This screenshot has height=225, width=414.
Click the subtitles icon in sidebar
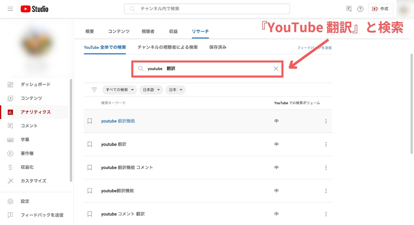(10, 140)
